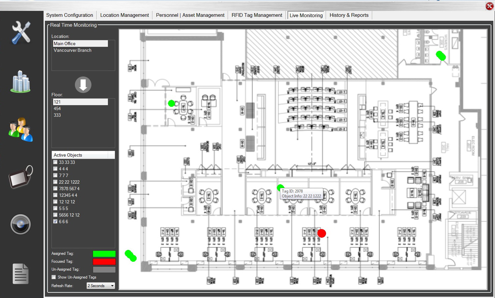
Task: Open the document reports icon in sidebar
Action: click(x=21, y=273)
